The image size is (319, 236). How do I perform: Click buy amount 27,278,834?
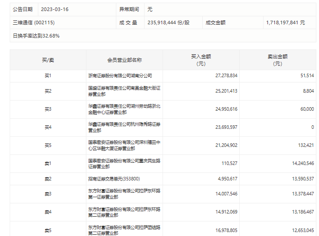click(x=226, y=75)
